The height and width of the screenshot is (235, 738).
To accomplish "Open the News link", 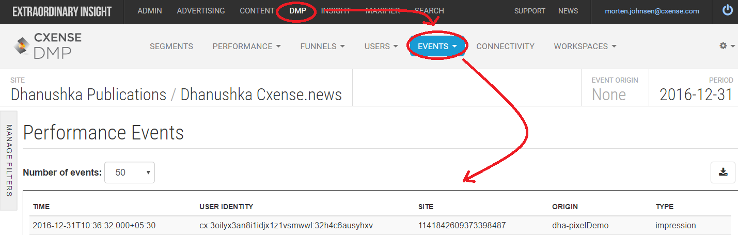I will tap(568, 11).
